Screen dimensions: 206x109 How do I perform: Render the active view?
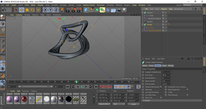(68, 10)
